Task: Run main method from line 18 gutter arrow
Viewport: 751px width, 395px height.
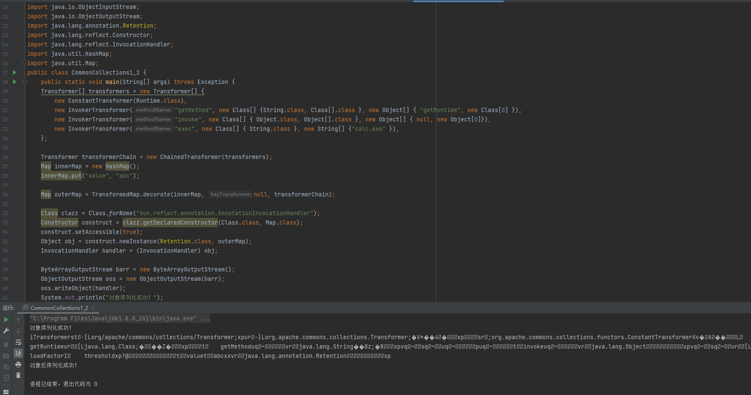Action: click(x=14, y=82)
